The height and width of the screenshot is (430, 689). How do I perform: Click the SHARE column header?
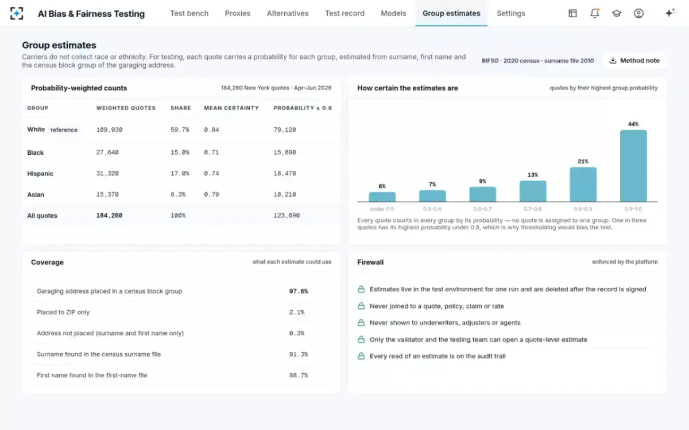coord(180,108)
